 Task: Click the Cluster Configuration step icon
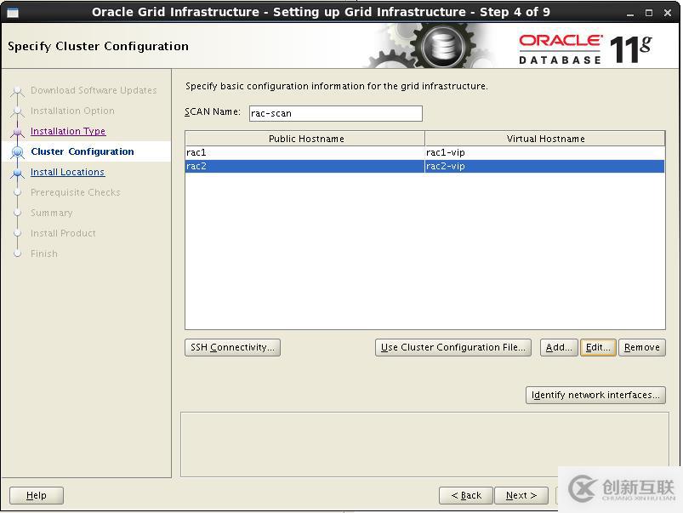tap(17, 152)
